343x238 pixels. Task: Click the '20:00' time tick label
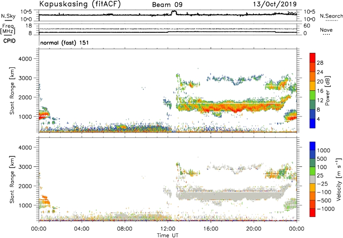[x=254, y=229]
